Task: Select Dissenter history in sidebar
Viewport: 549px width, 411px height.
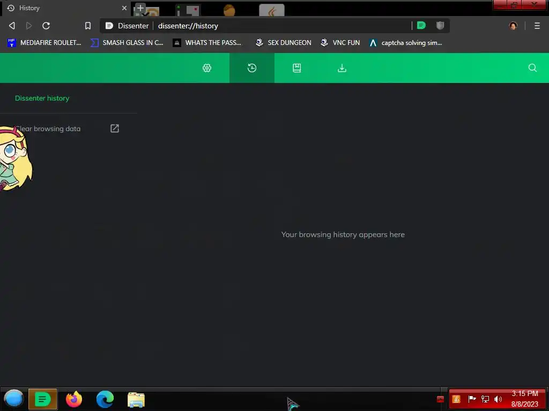Action: [42, 98]
